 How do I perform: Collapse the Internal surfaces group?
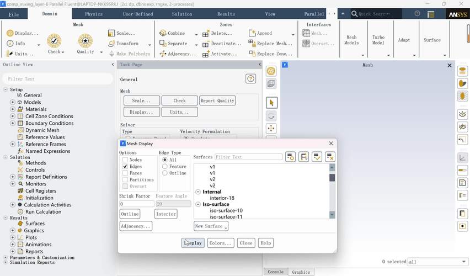pos(198,192)
